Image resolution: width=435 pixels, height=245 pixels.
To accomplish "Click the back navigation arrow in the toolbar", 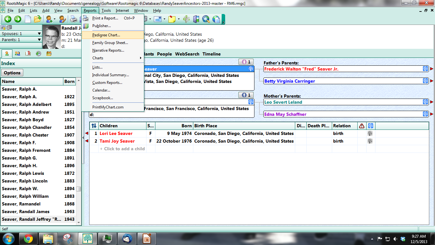I will [8, 19].
